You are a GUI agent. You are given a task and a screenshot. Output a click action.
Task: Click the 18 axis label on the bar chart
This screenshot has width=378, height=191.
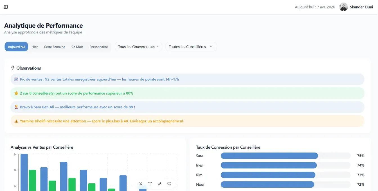click(15, 170)
